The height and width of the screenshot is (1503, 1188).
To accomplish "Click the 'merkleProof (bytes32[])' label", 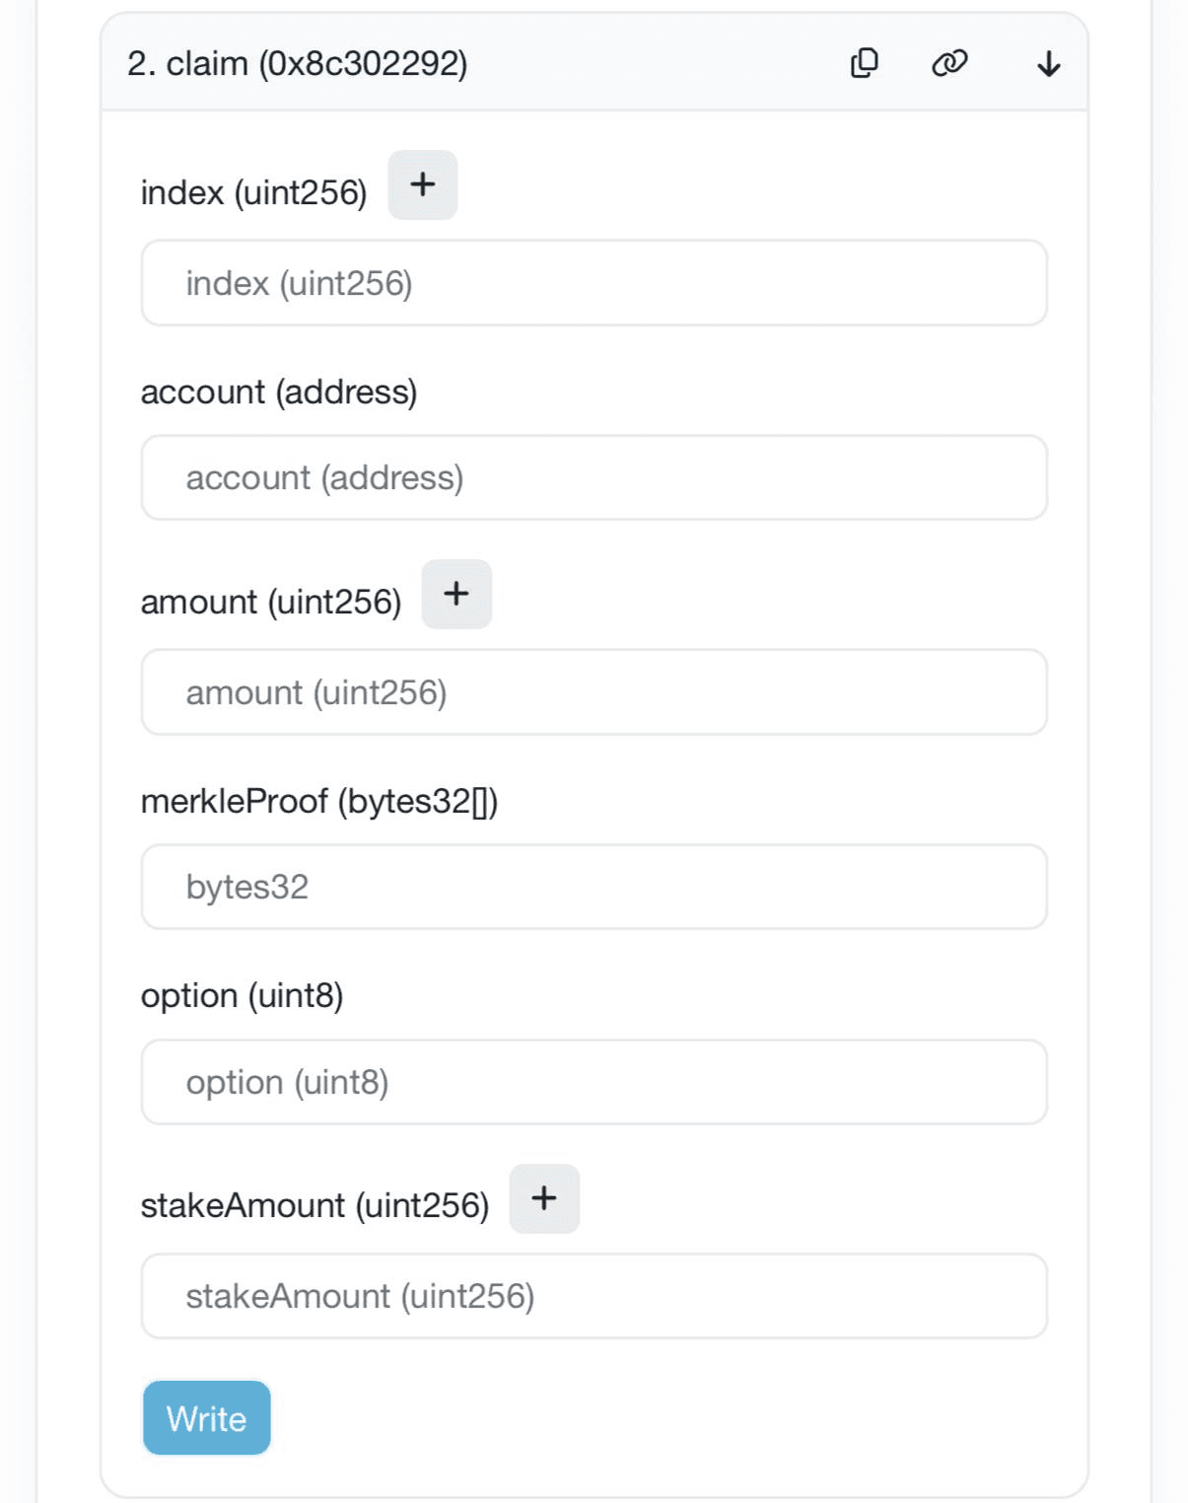I will point(319,801).
